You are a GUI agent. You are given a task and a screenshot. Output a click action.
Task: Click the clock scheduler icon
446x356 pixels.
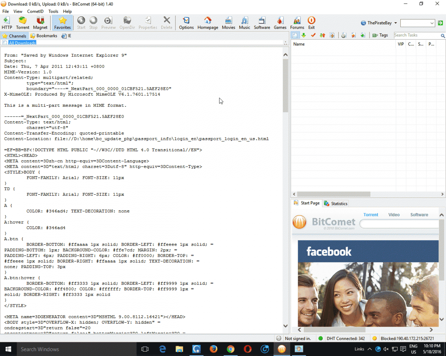[343, 35]
